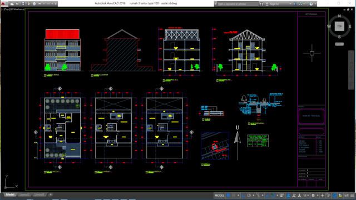This screenshot has height=200, width=356.
Task: Click the E direction on the ViewCube compass
Action: (x=350, y=27)
